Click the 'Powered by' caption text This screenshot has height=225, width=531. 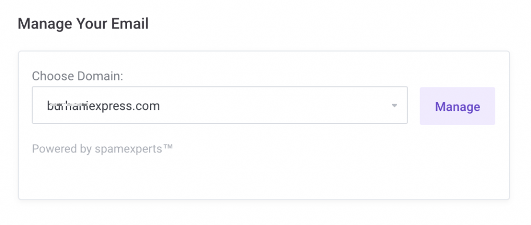tap(62, 149)
